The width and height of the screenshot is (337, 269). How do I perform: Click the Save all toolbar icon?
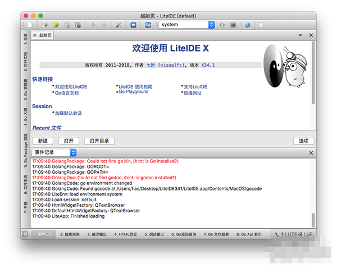point(78,25)
